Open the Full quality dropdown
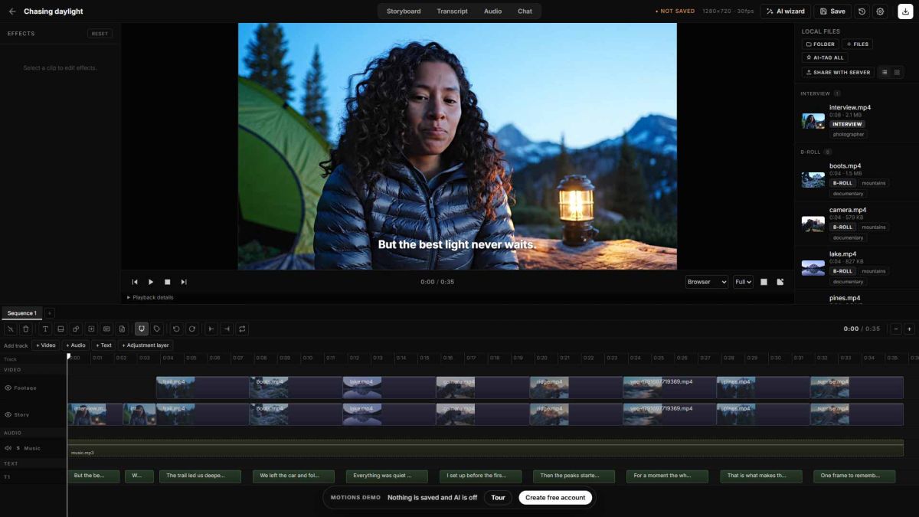The height and width of the screenshot is (517, 919). [x=743, y=282]
